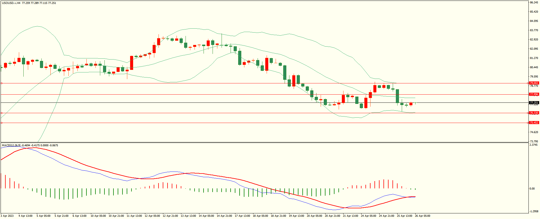Image resolution: width=540 pixels, height=219 pixels.
Task: Click the 5 Apr 05:00 time label
Action: pos(43,216)
